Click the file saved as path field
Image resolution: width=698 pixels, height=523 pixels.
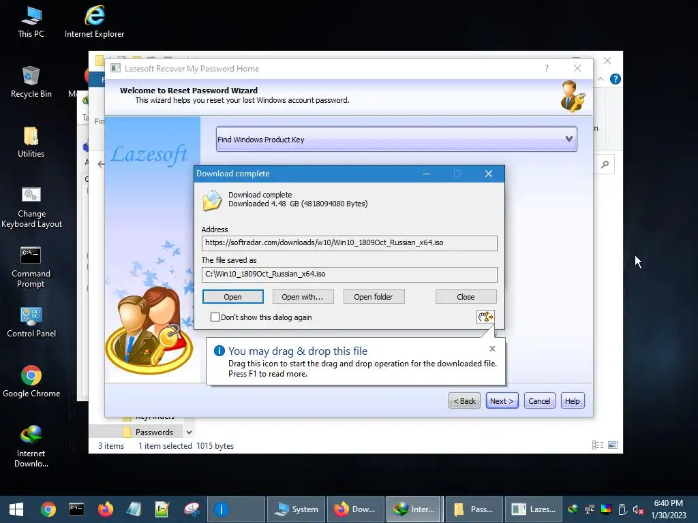[x=350, y=274]
